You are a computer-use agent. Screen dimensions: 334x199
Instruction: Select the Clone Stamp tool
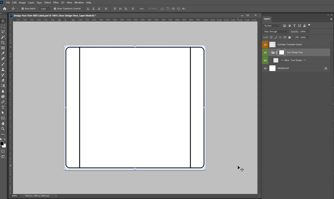tap(3, 70)
